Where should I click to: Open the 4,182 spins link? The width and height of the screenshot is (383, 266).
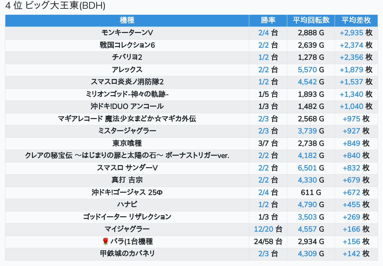tap(307, 155)
